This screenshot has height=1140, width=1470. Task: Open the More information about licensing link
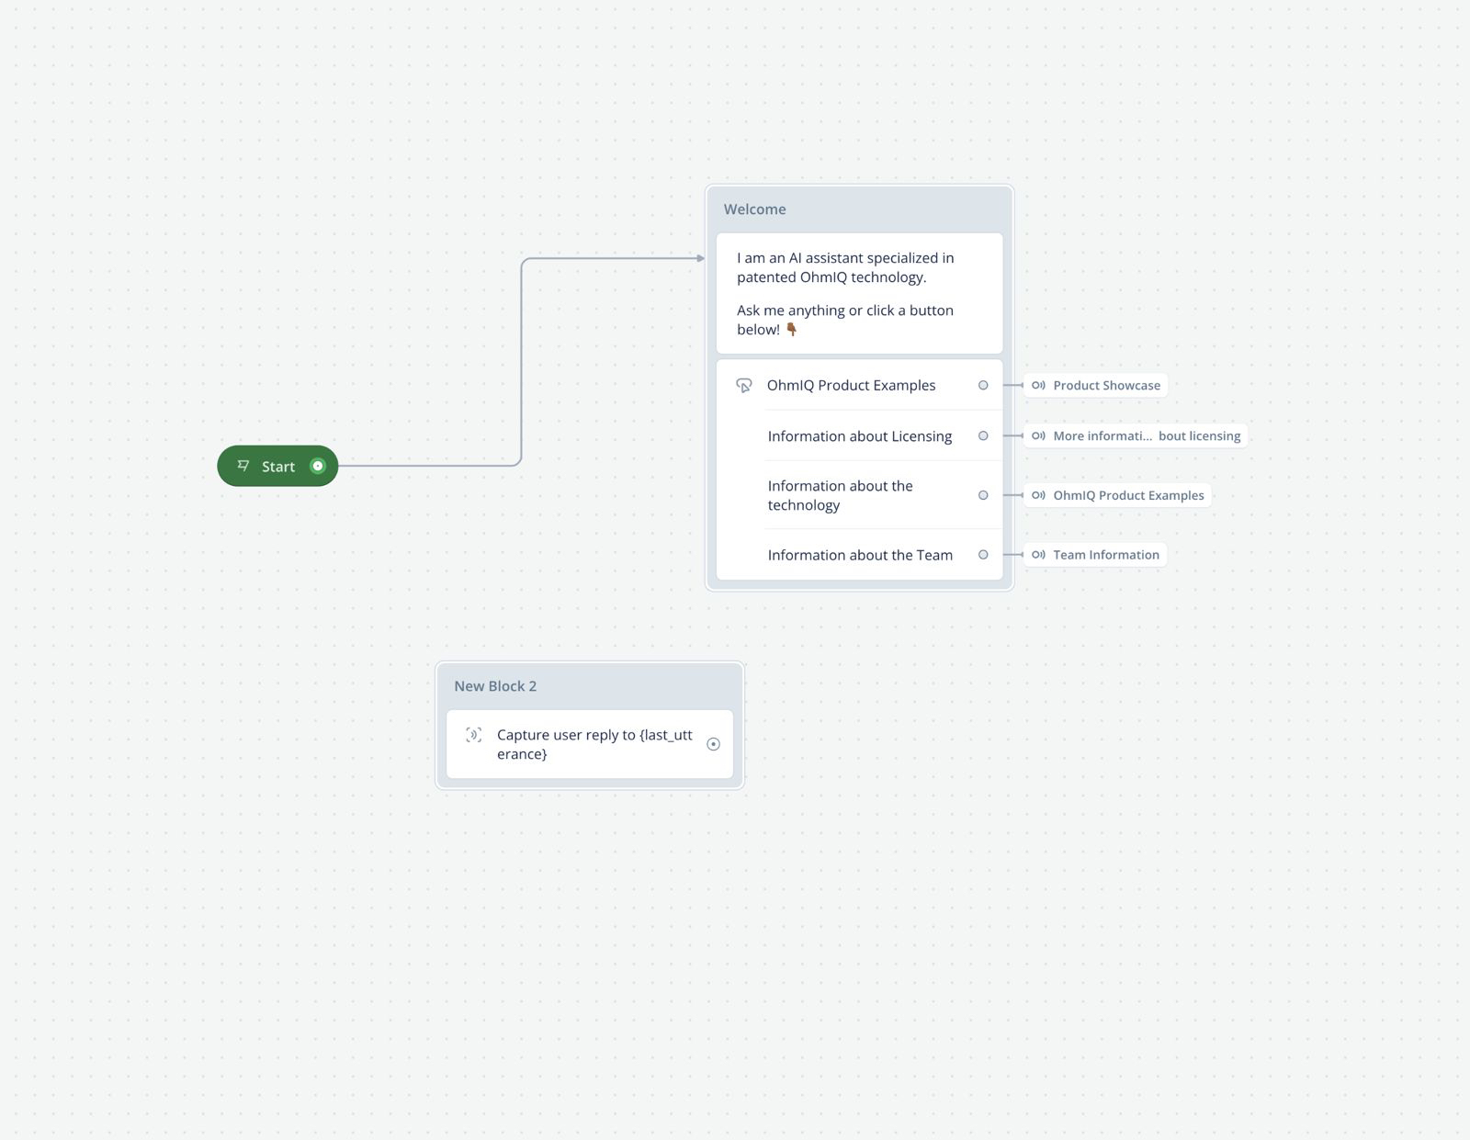(1136, 435)
